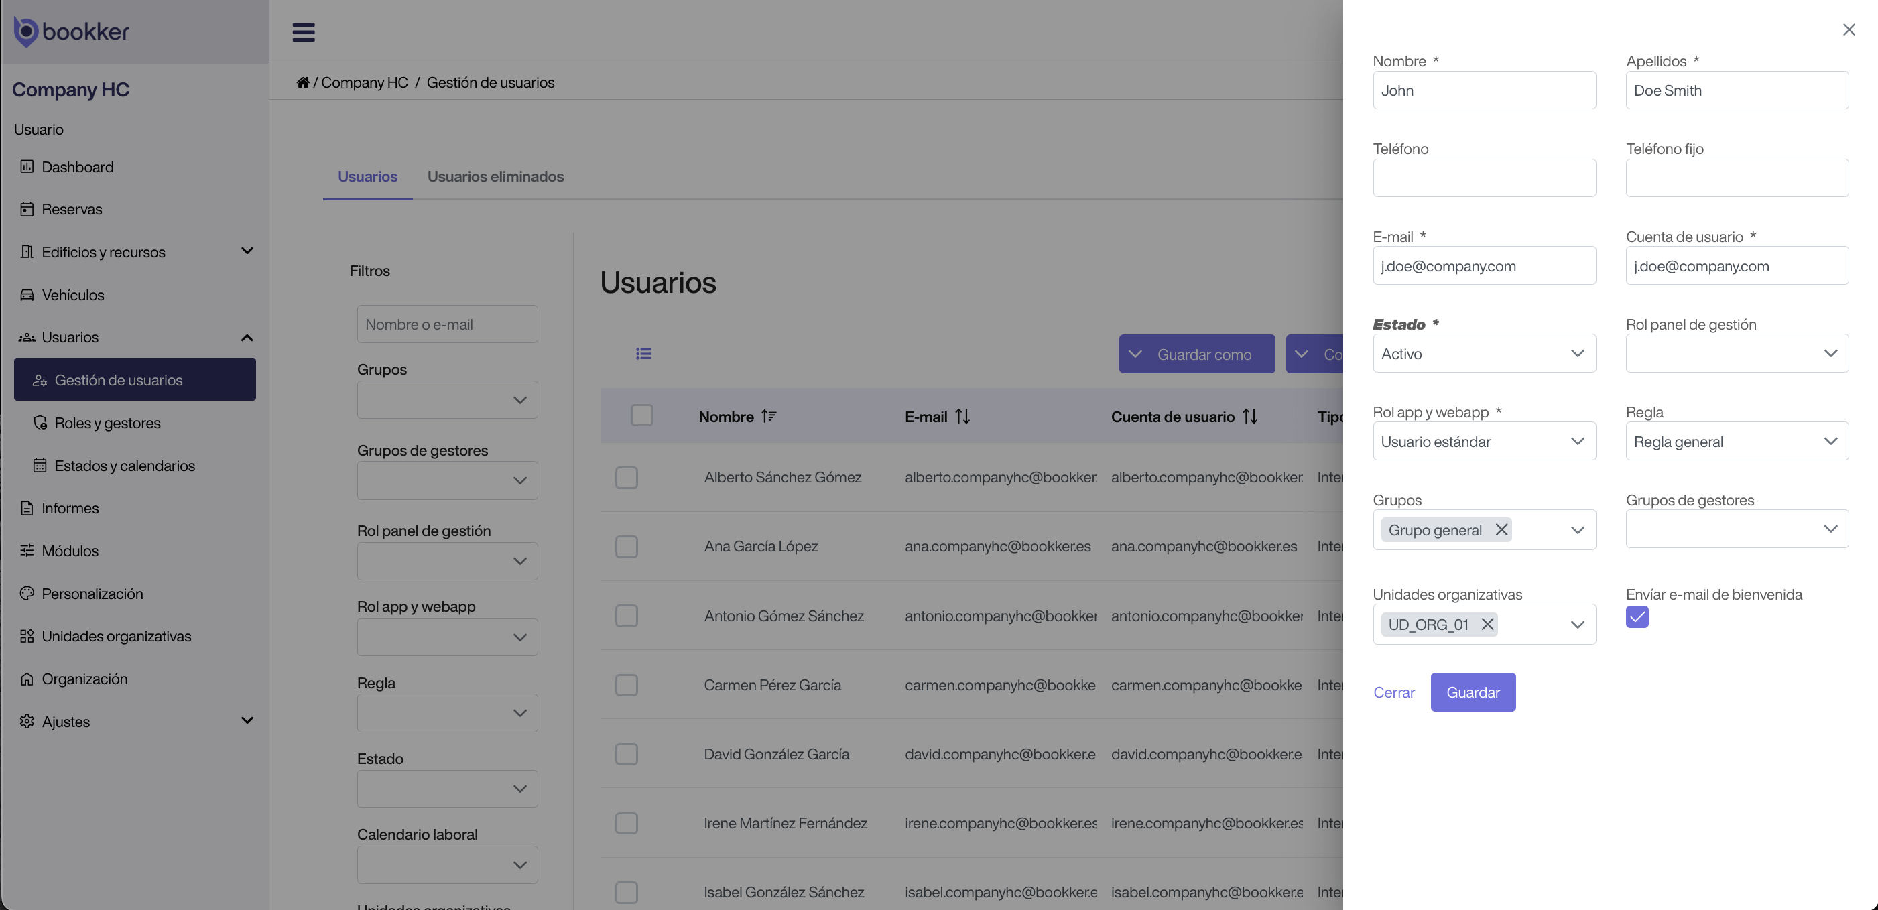Viewport: 1878px width, 910px height.
Task: Uncheck Enviar e-mail de bienvenida
Action: pos(1637,617)
